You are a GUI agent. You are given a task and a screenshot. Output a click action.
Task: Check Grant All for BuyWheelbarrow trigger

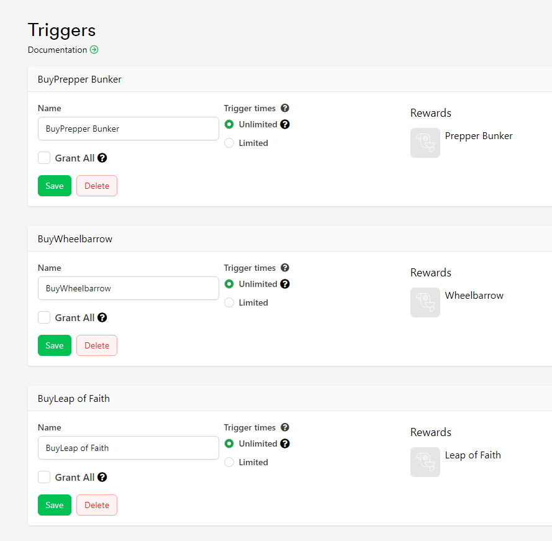pyautogui.click(x=44, y=317)
